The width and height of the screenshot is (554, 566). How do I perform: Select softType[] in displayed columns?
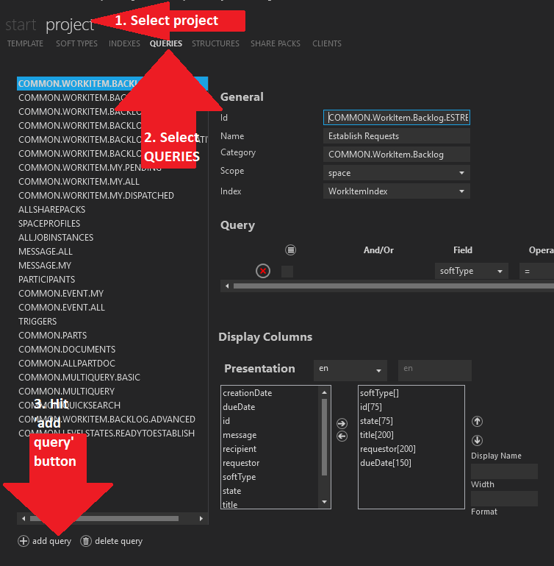411,393
